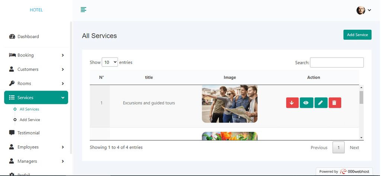
Task: Click the green Add Service button
Action: [x=357, y=35]
